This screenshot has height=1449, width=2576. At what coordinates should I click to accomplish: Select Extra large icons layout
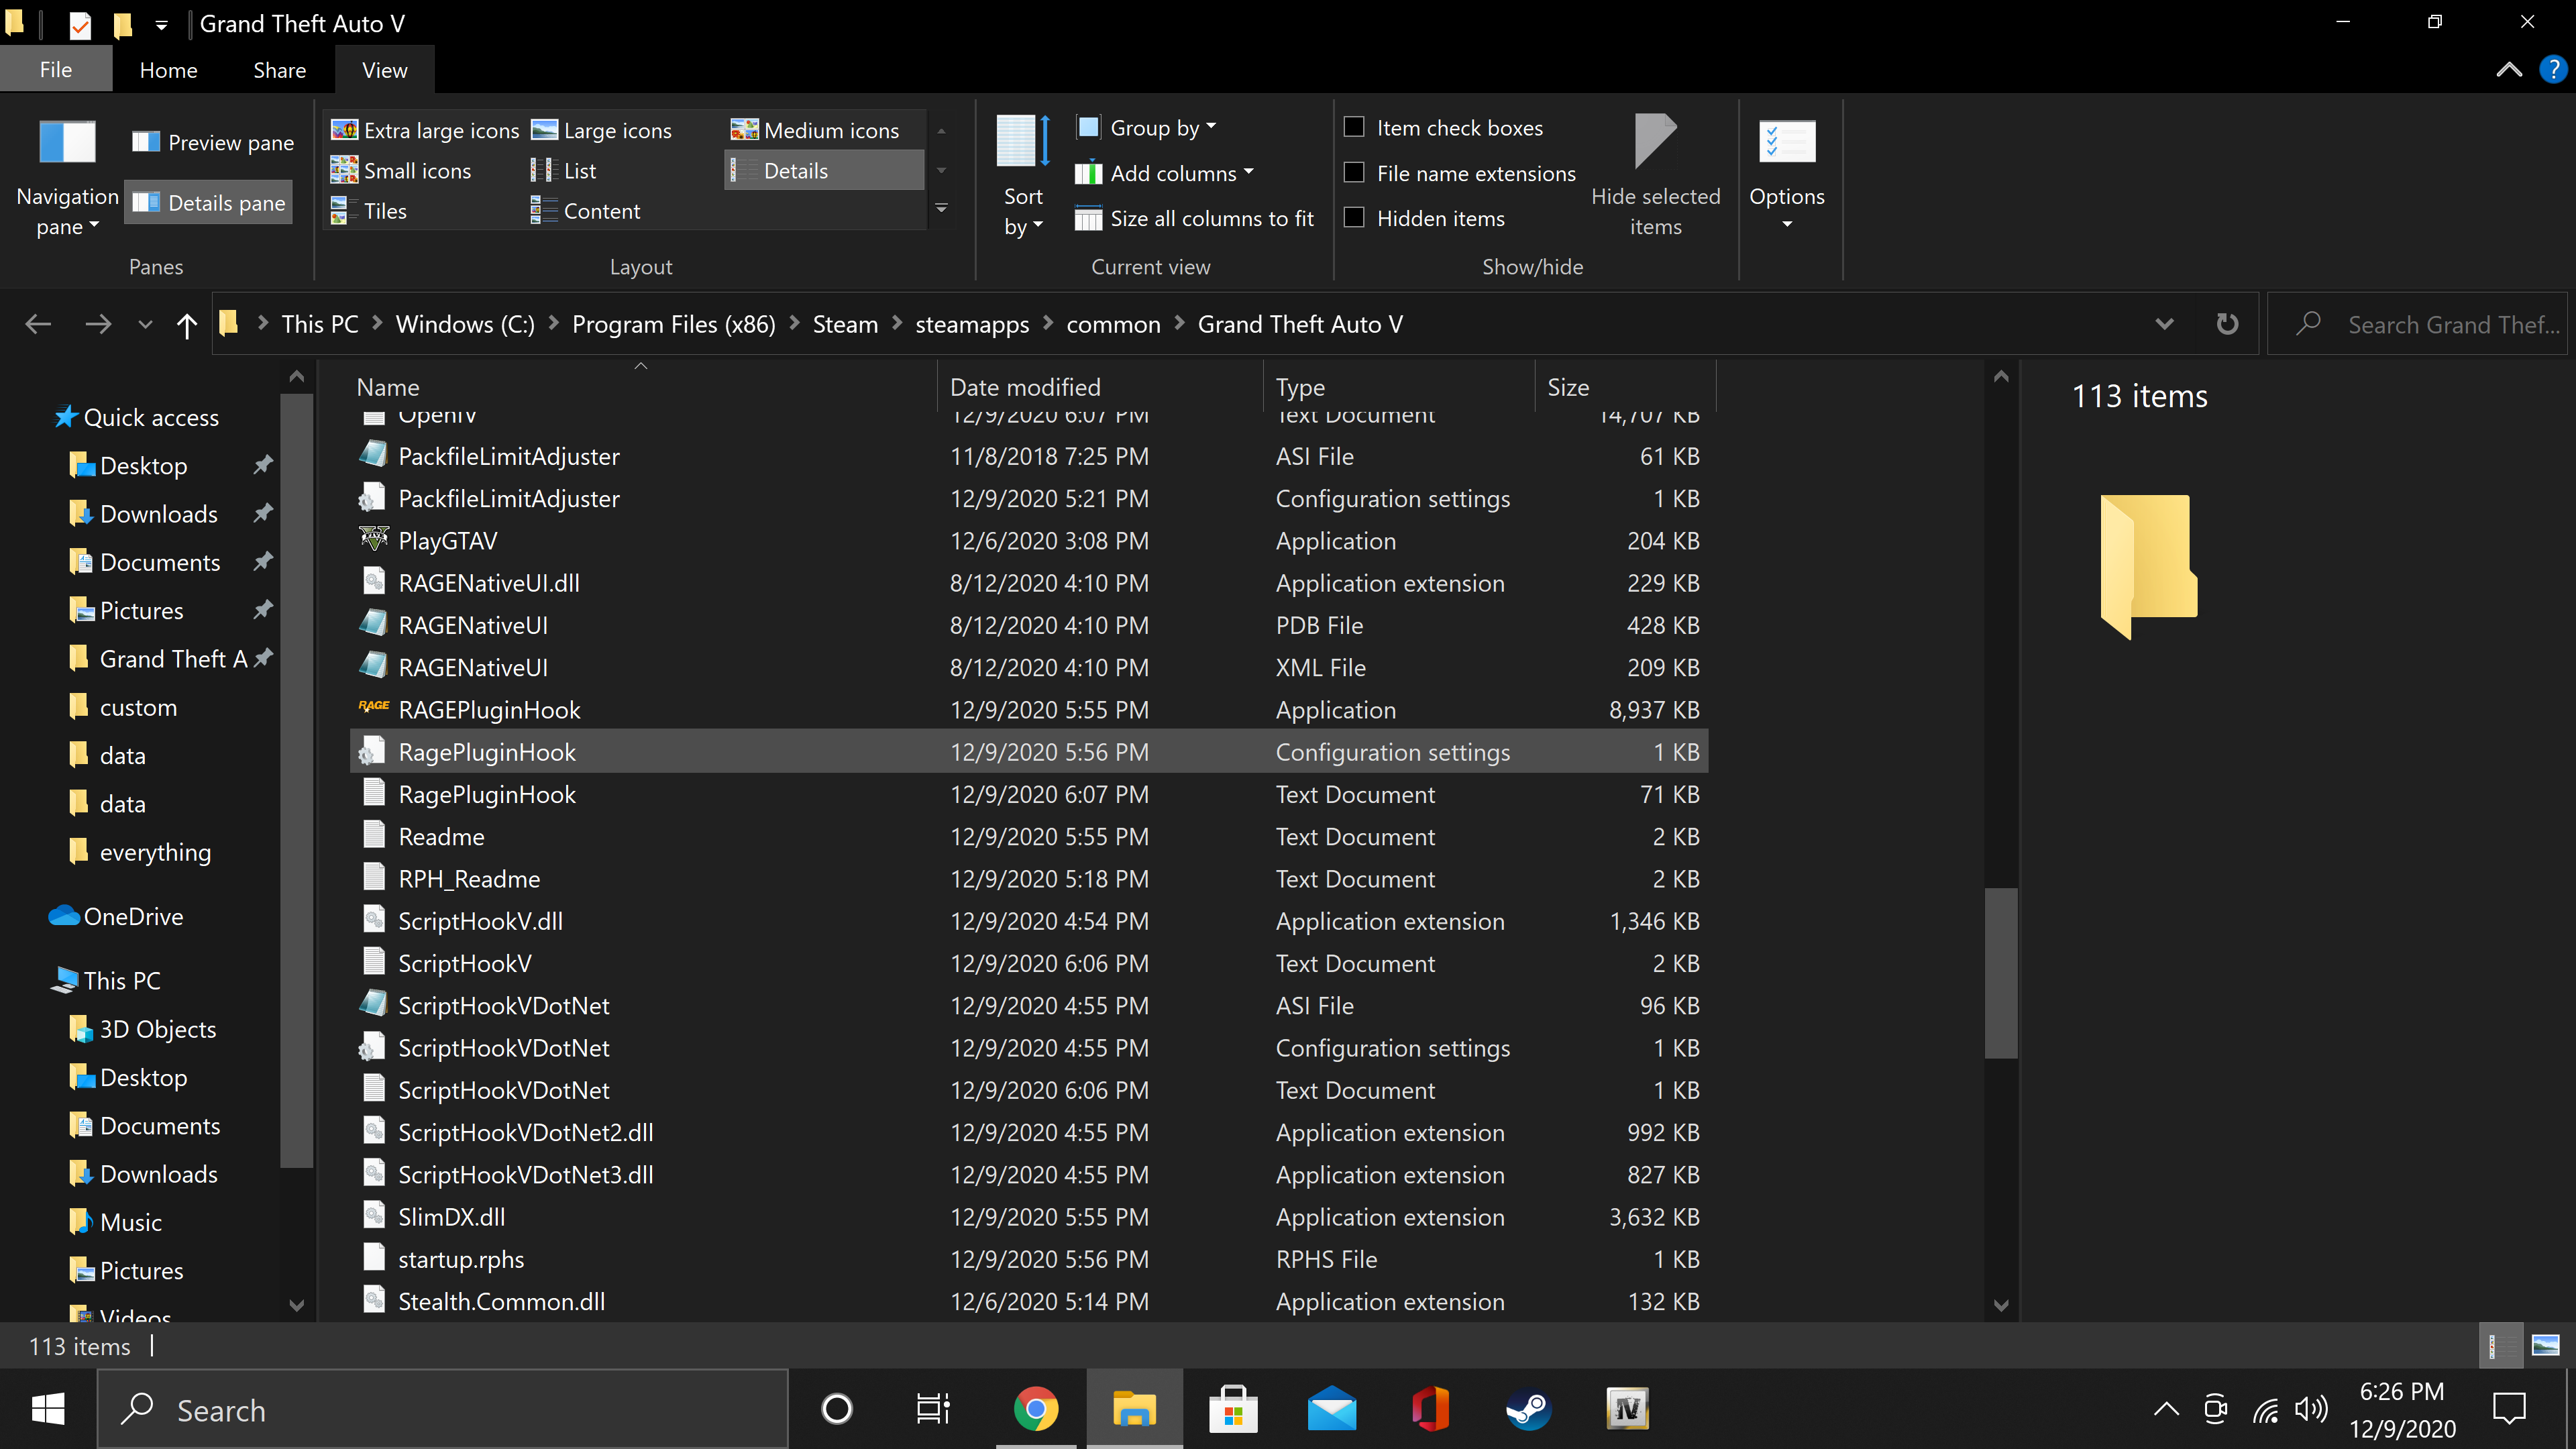[x=425, y=130]
